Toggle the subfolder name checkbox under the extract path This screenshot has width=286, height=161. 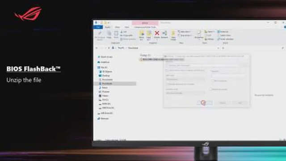tap(167, 71)
